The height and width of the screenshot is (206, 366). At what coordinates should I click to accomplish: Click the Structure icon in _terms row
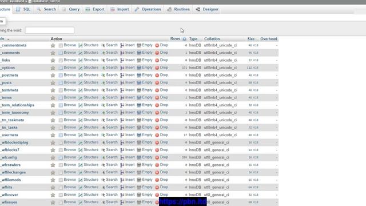(x=81, y=98)
